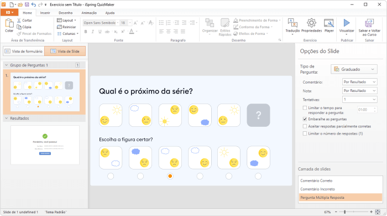Click Salvar e Voltar ao Curso
The image size is (387, 216).
tap(369, 27)
